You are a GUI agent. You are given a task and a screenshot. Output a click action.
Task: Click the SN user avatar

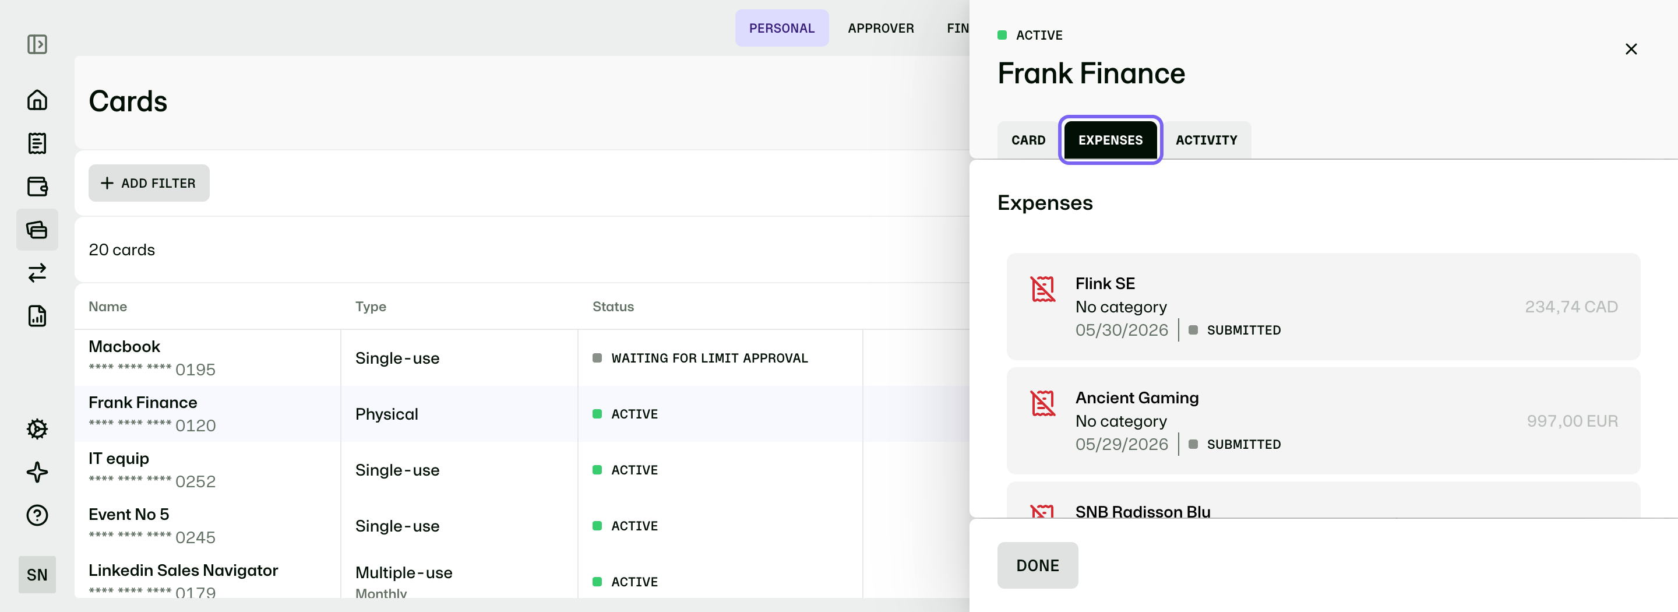click(37, 575)
